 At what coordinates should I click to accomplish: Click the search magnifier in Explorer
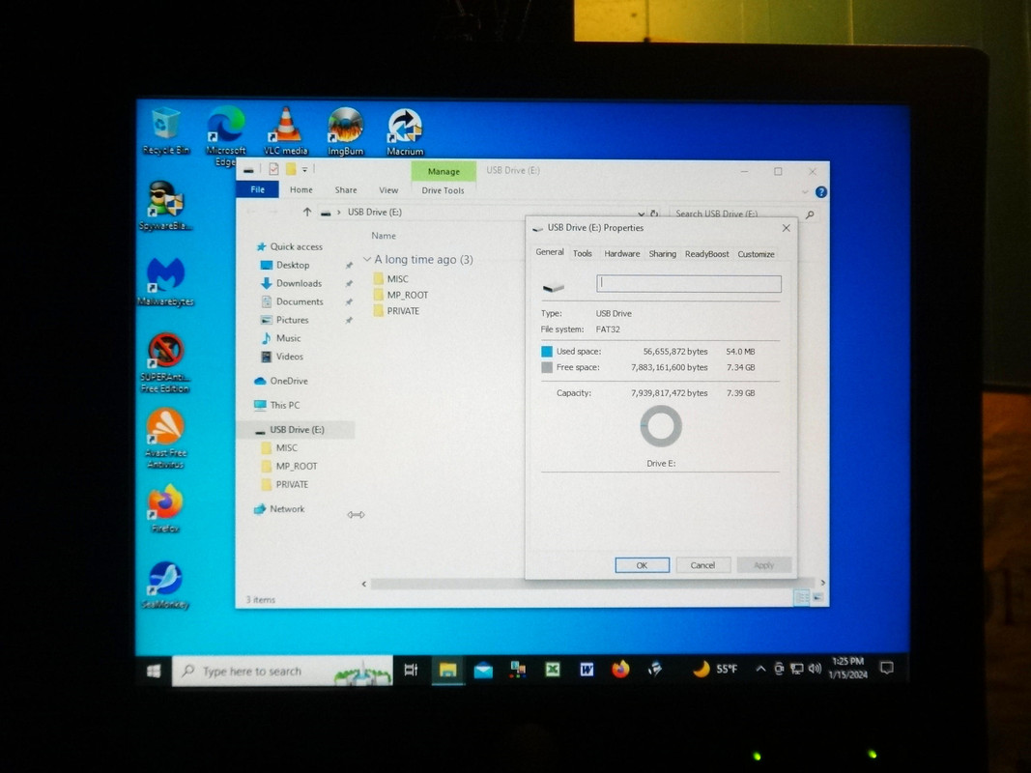point(810,215)
